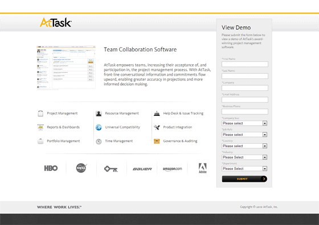Click the Resource Management person icon
This screenshot has height=225, width=319.
99,114
